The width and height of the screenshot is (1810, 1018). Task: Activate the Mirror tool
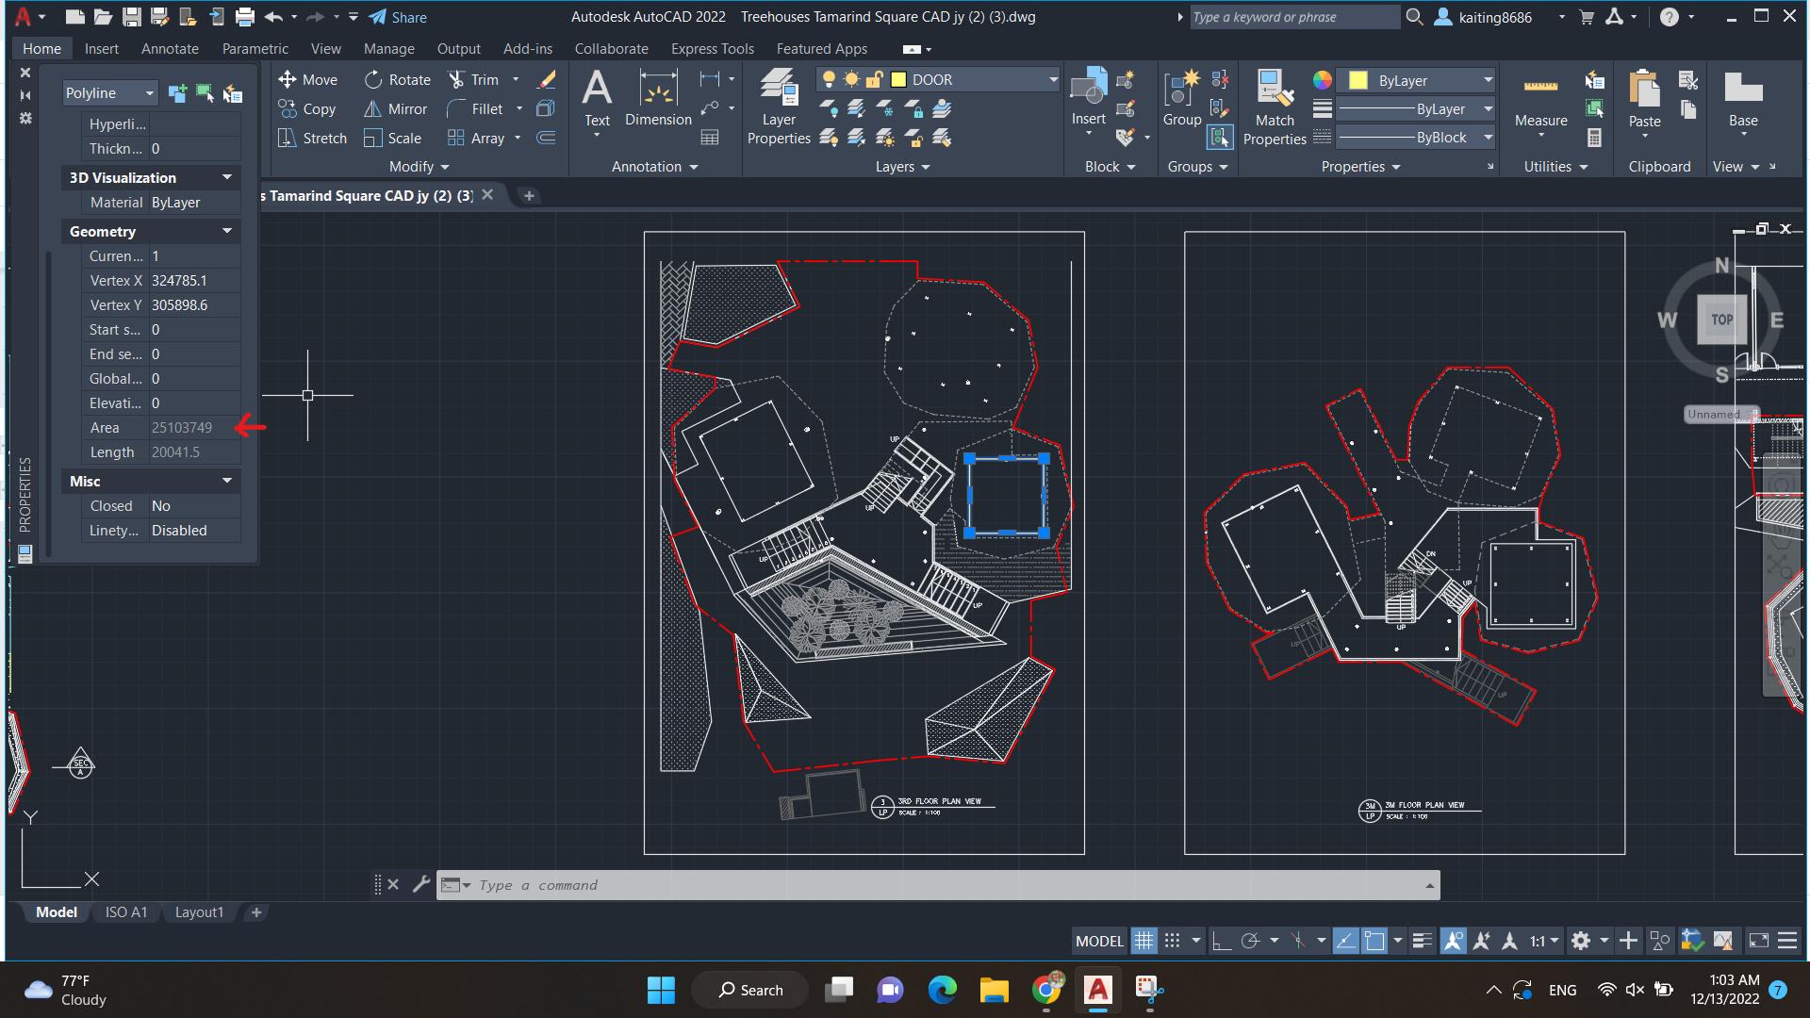396,109
